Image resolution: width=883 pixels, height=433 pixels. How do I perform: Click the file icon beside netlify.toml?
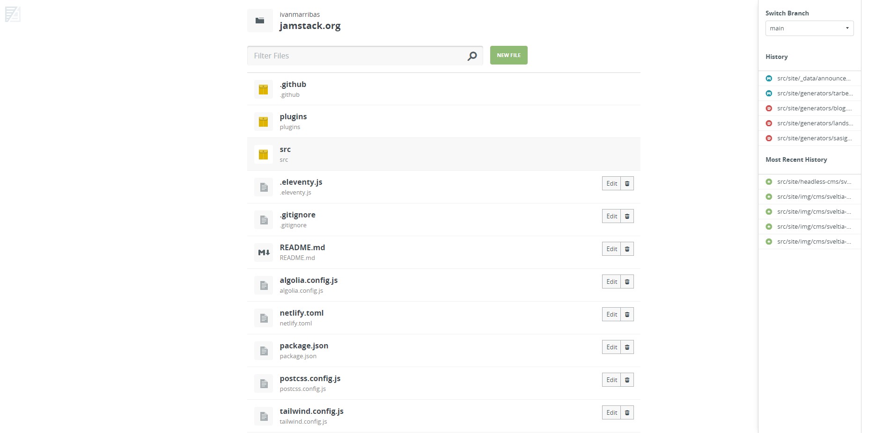[x=263, y=318]
